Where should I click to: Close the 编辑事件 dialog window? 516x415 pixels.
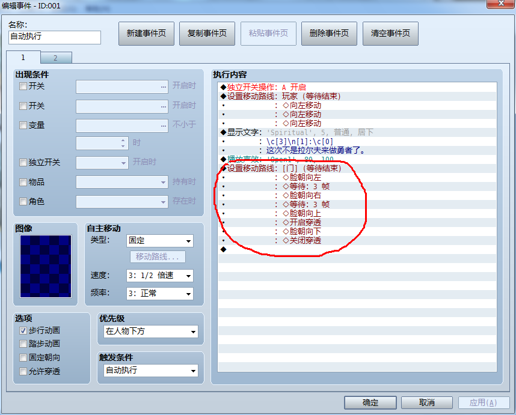501,3
